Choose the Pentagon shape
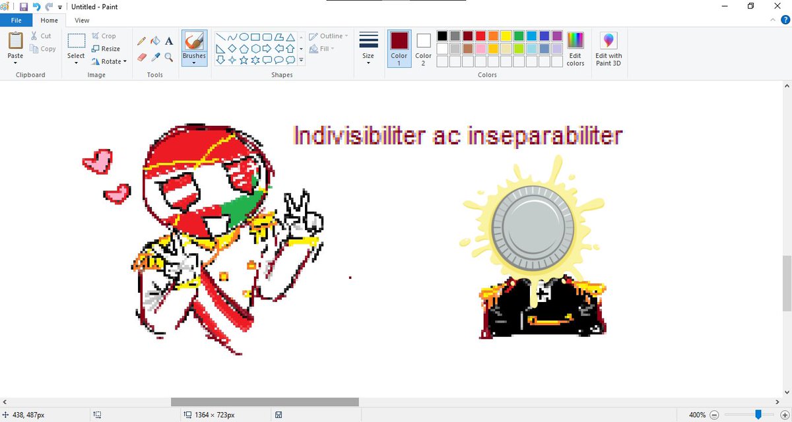 [x=244, y=48]
